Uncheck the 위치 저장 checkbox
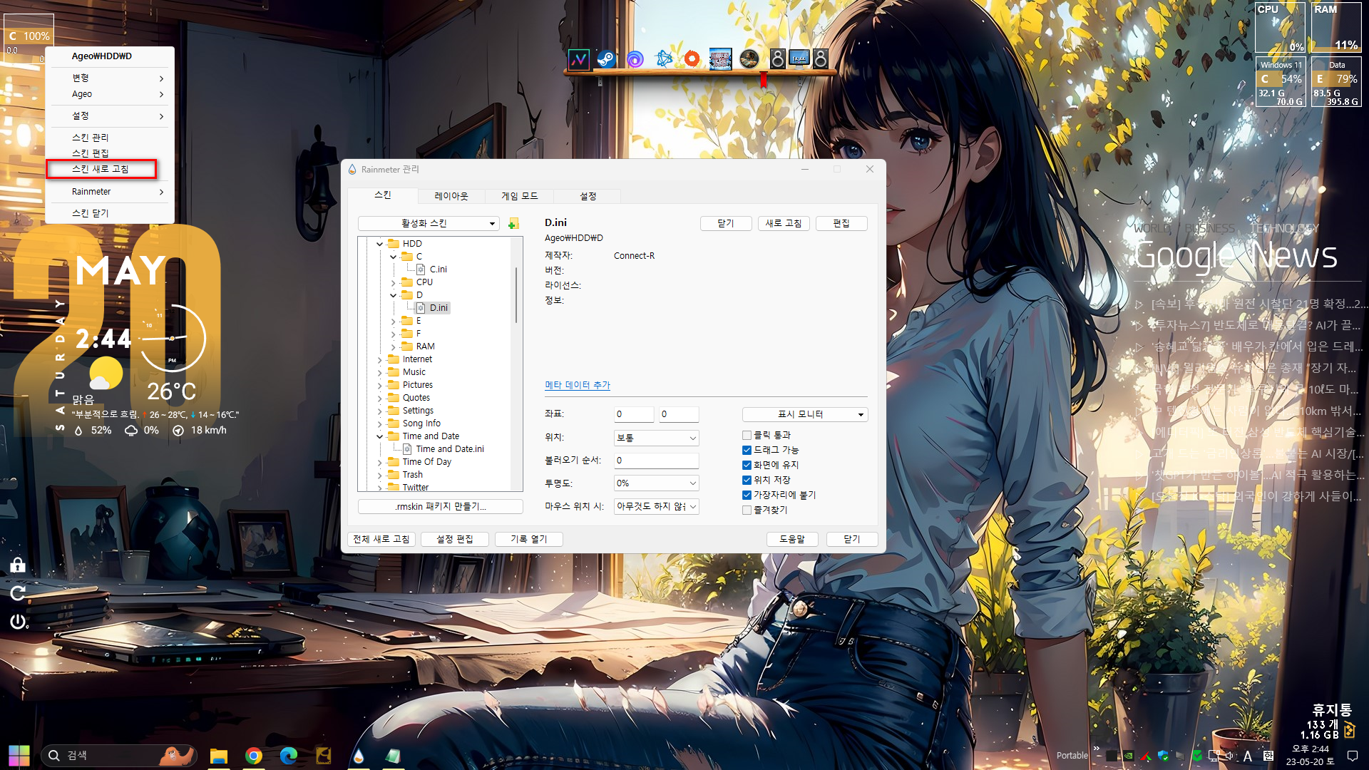The width and height of the screenshot is (1369, 770). pyautogui.click(x=747, y=480)
